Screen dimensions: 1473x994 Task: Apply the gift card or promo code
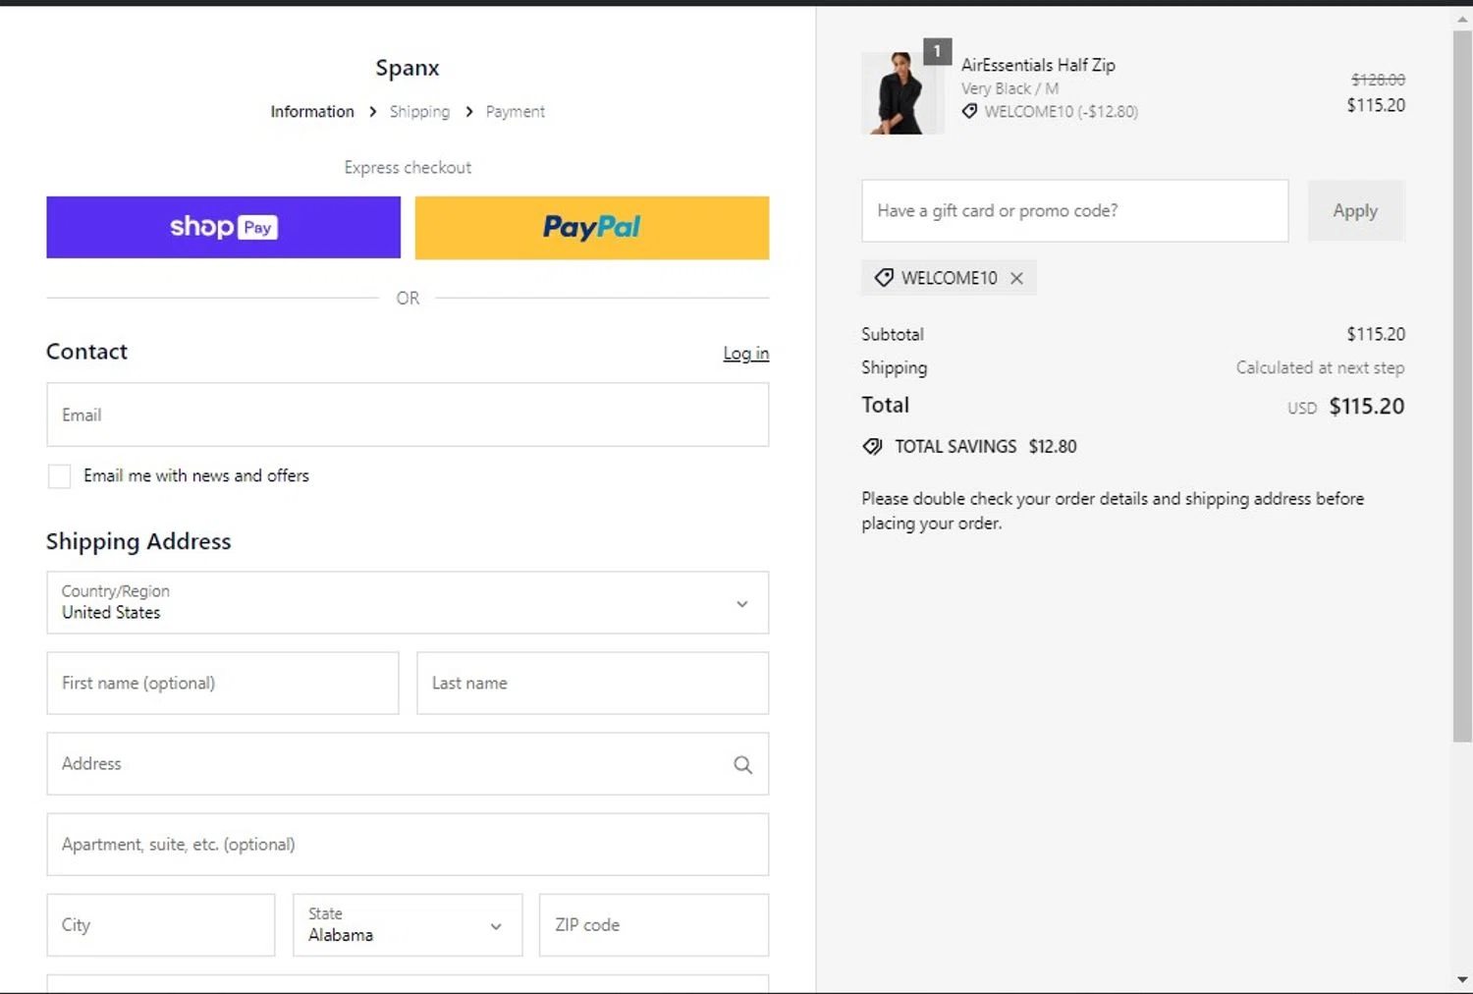(1355, 210)
